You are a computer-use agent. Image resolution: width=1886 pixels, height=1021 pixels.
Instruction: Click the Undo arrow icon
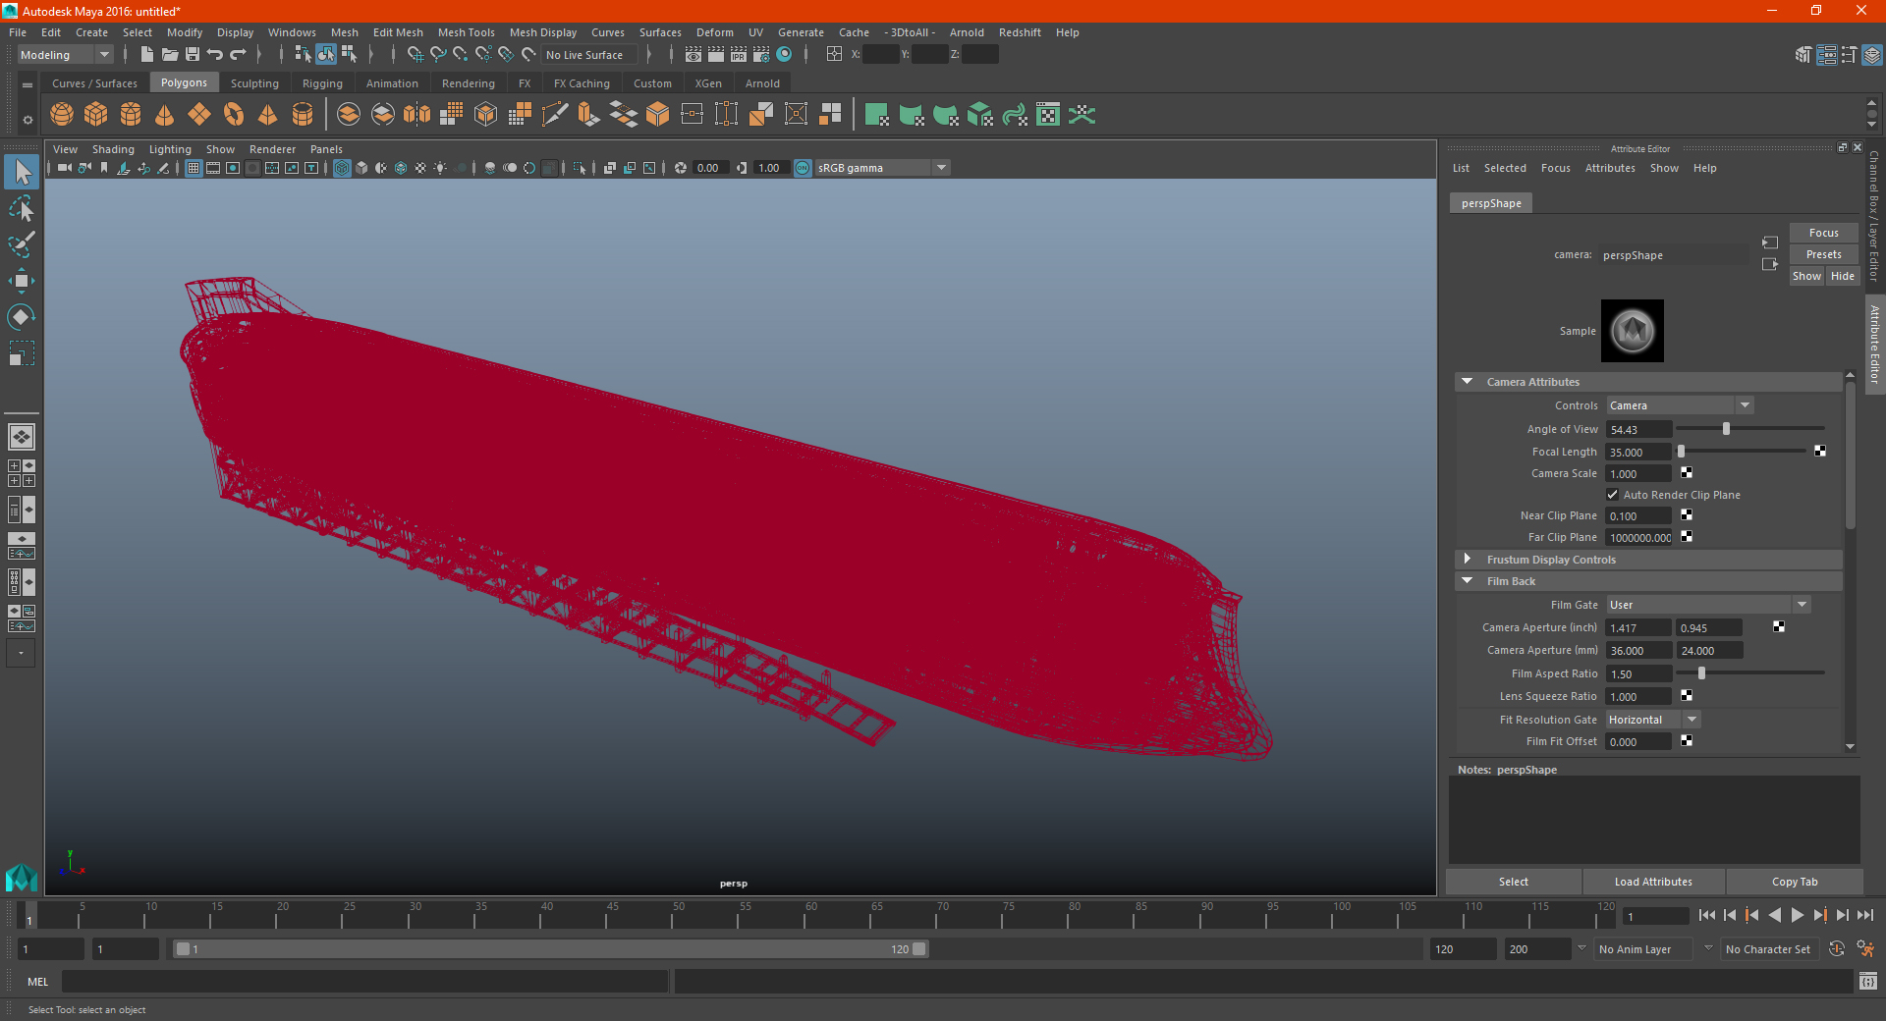coord(215,55)
